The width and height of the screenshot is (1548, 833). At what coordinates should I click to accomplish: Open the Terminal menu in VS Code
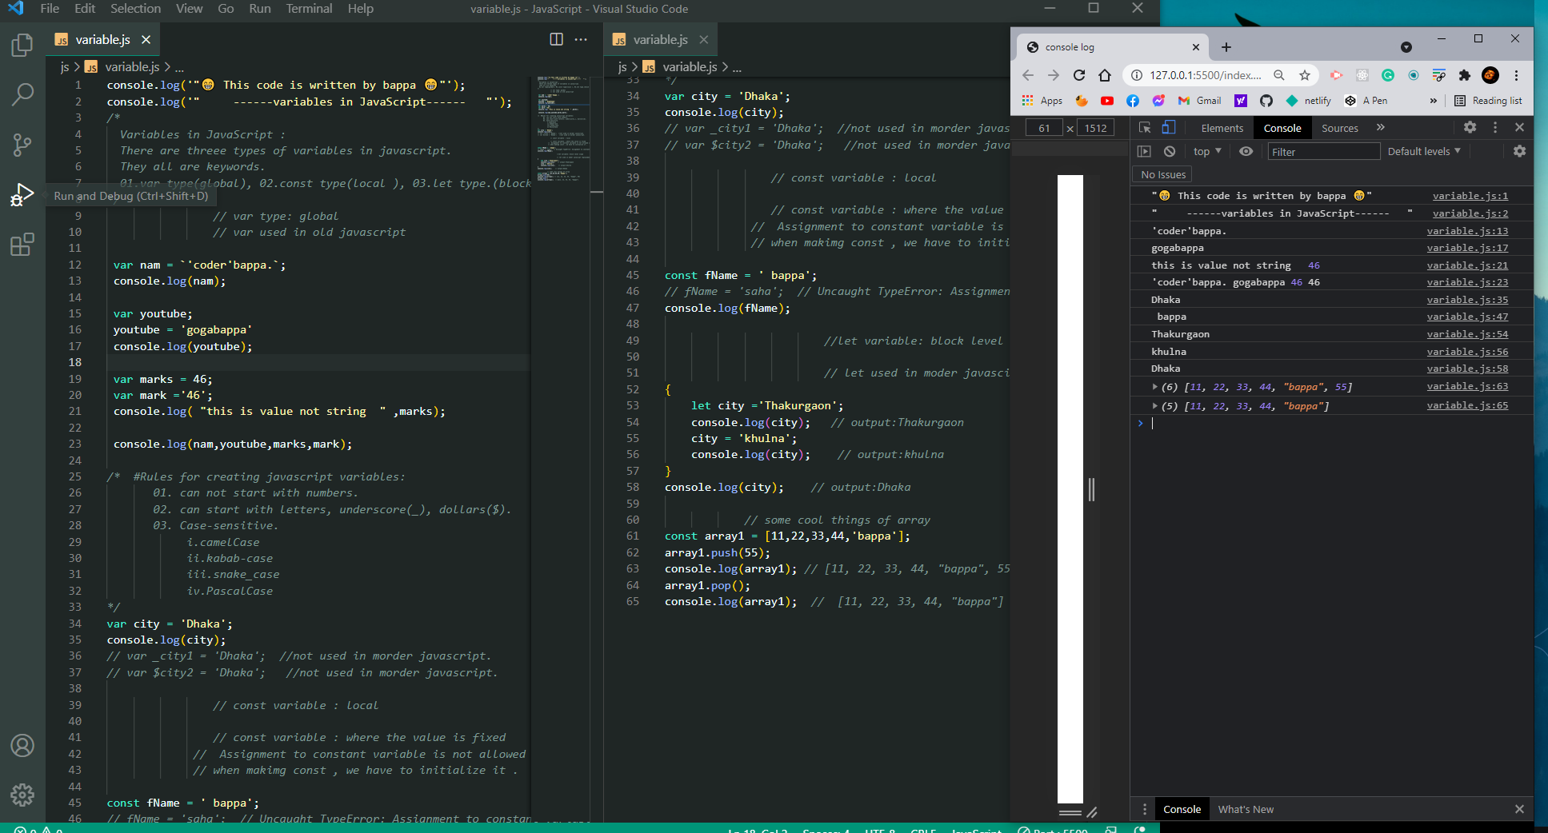(x=309, y=9)
